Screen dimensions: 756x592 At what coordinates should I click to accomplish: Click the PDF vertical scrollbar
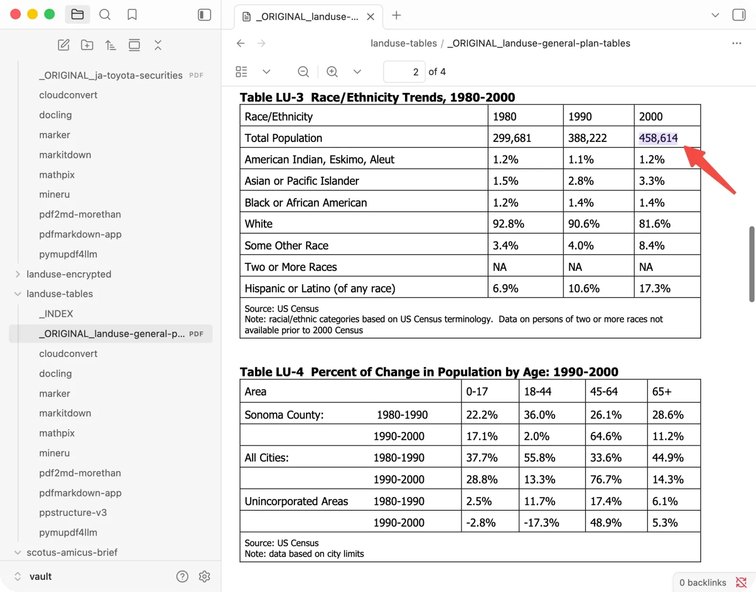click(752, 264)
